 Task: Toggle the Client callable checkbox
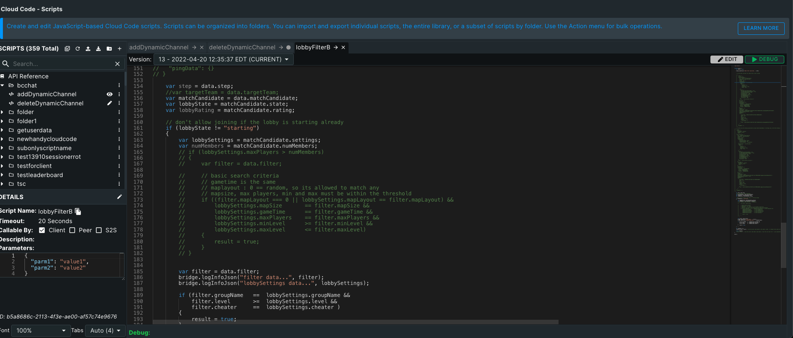(x=42, y=230)
